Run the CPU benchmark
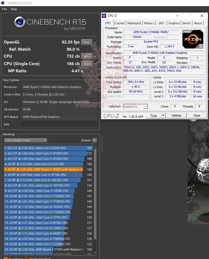 (x=86, y=56)
